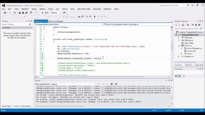This screenshot has height=115, width=205.
Task: Click the Save All toolbar icon
Action: 26,13
